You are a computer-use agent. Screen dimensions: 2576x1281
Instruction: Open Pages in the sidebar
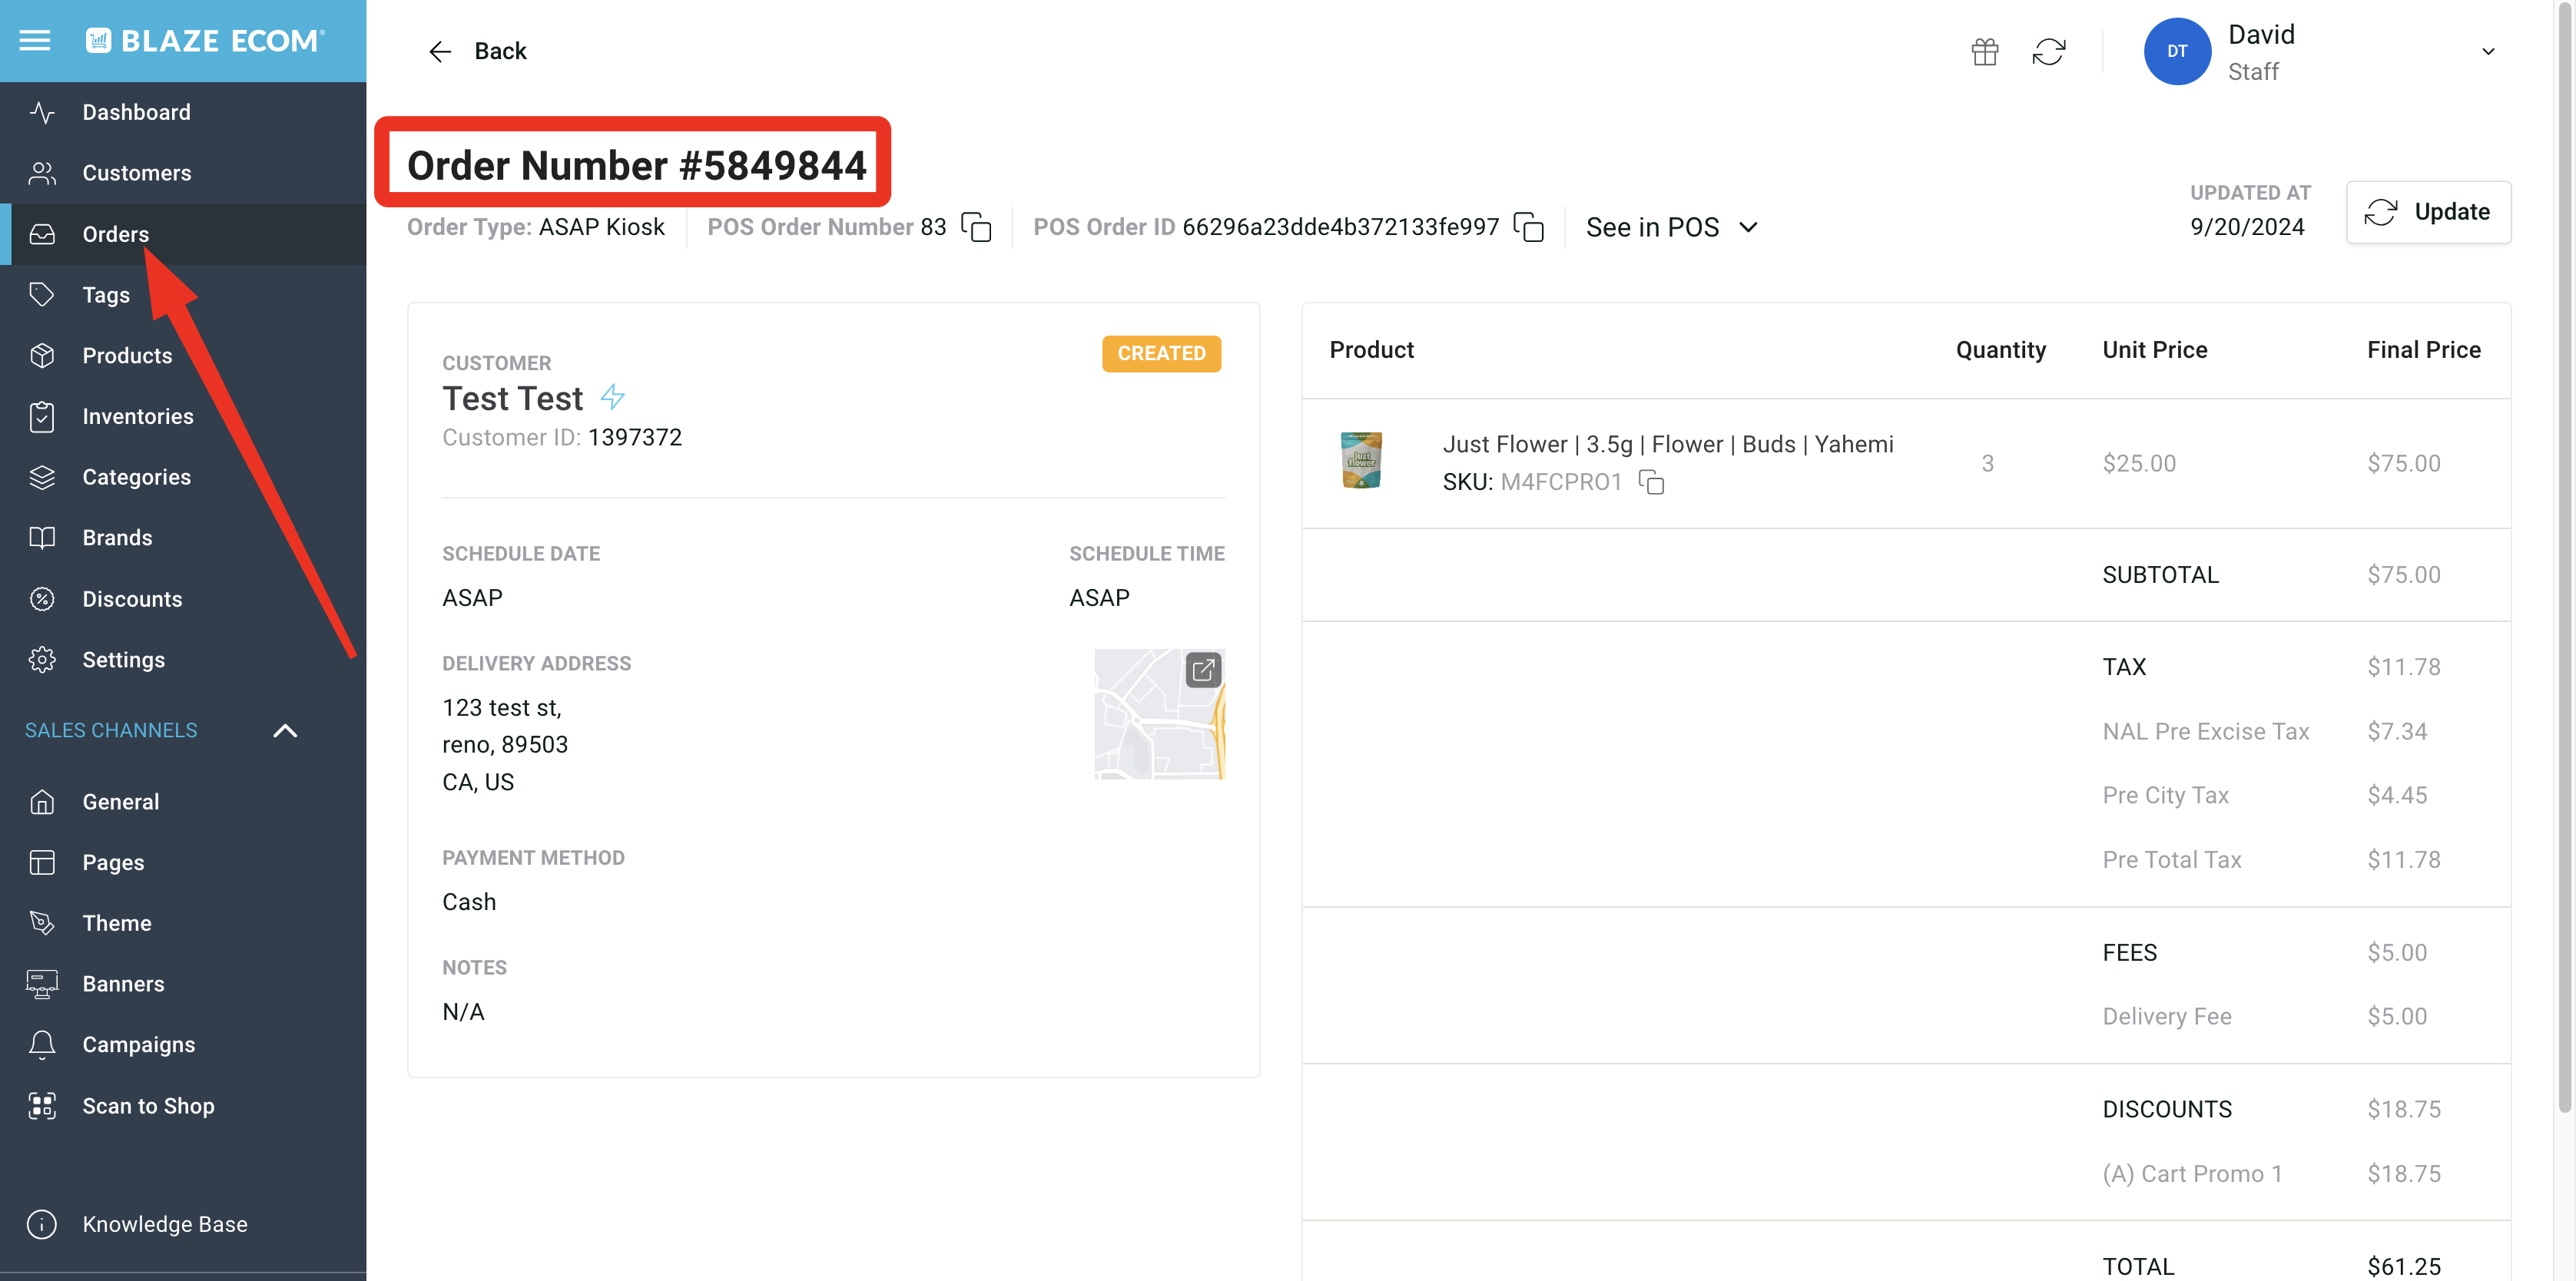[183, 862]
